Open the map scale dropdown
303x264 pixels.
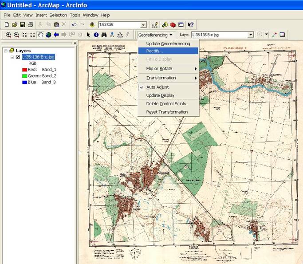[143, 25]
